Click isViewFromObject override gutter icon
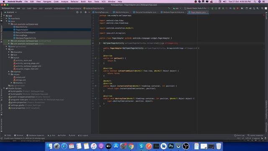Viewport: 268px width, 151px height. tap(95, 71)
